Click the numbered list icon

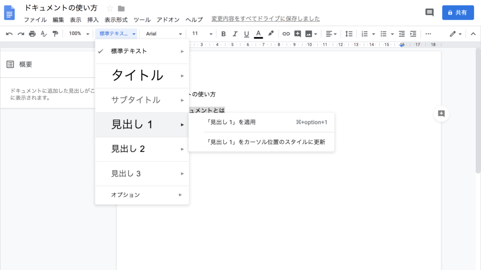[365, 34]
